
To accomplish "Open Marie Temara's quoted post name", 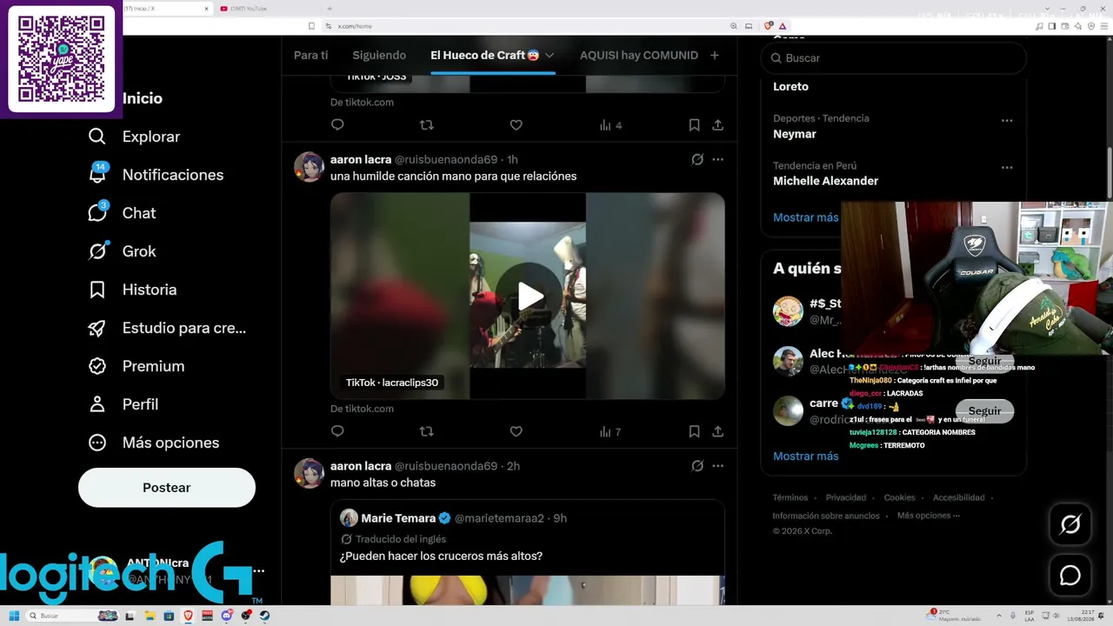I will [x=398, y=518].
